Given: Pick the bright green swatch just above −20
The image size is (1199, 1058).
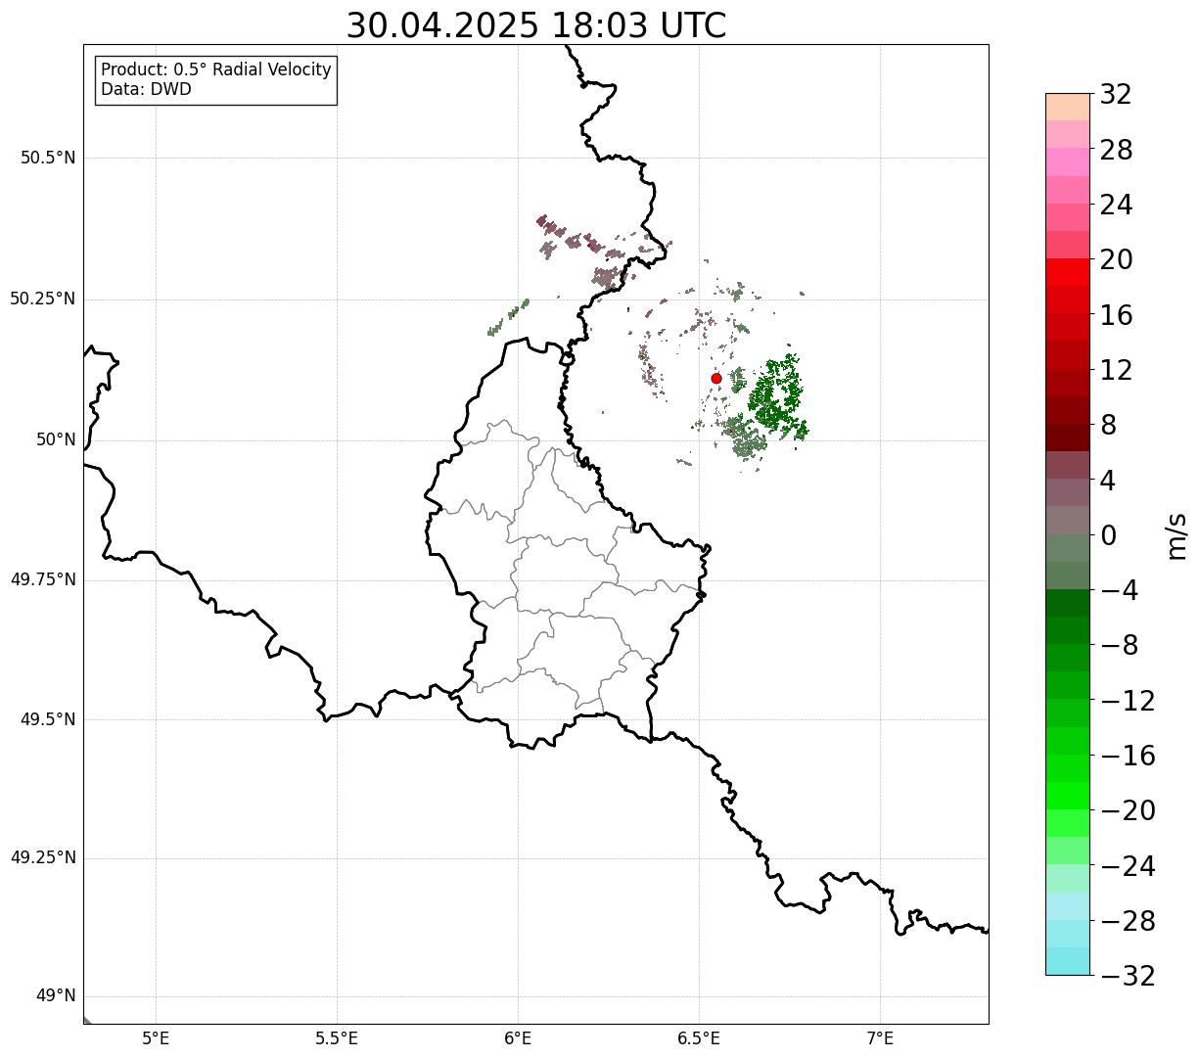Looking at the screenshot, I should pos(1068,796).
